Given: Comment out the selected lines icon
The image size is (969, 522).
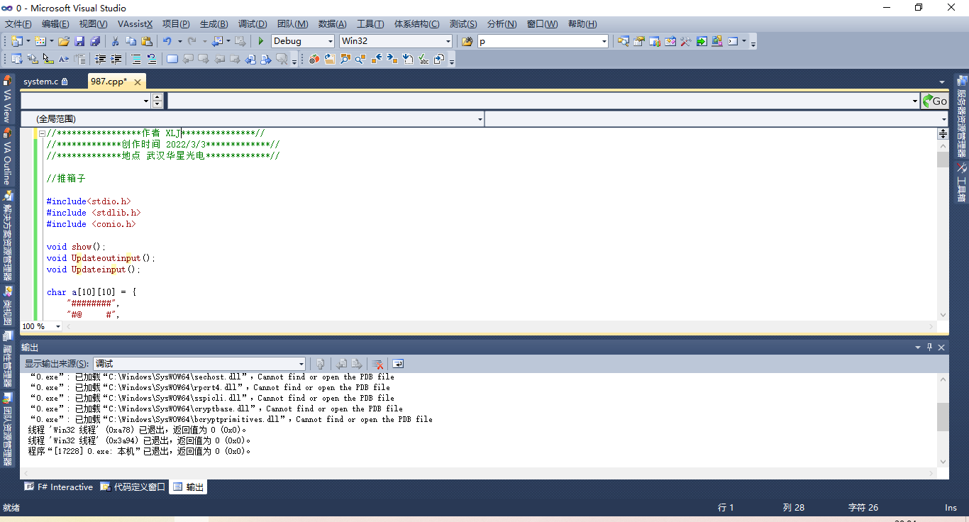Looking at the screenshot, I should point(136,59).
